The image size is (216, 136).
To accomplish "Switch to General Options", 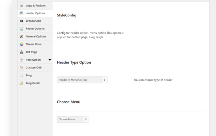I will point(35,36).
